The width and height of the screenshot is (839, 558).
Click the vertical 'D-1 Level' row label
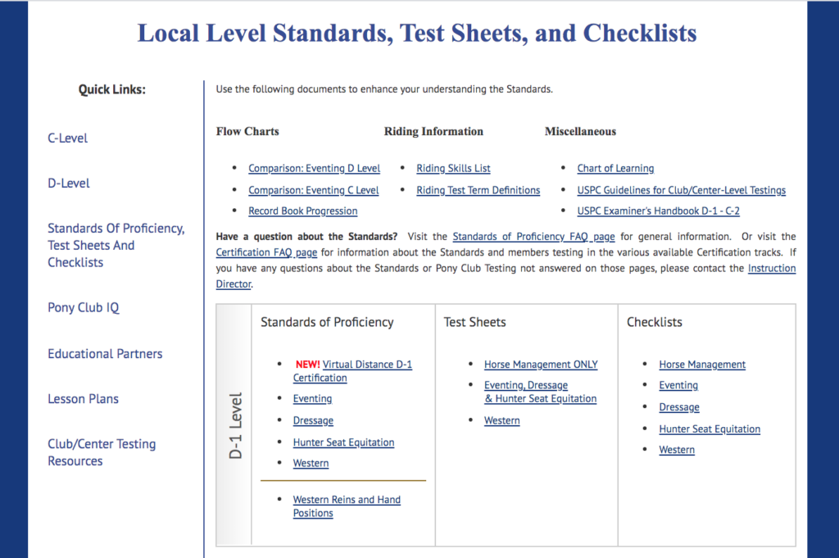tap(235, 426)
